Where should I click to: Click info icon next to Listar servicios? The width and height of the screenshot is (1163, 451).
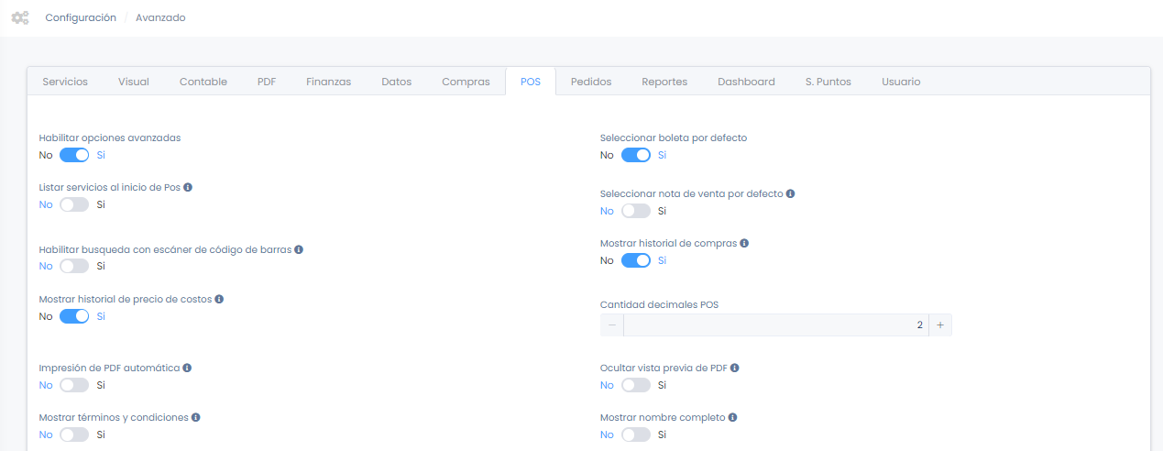[188, 187]
